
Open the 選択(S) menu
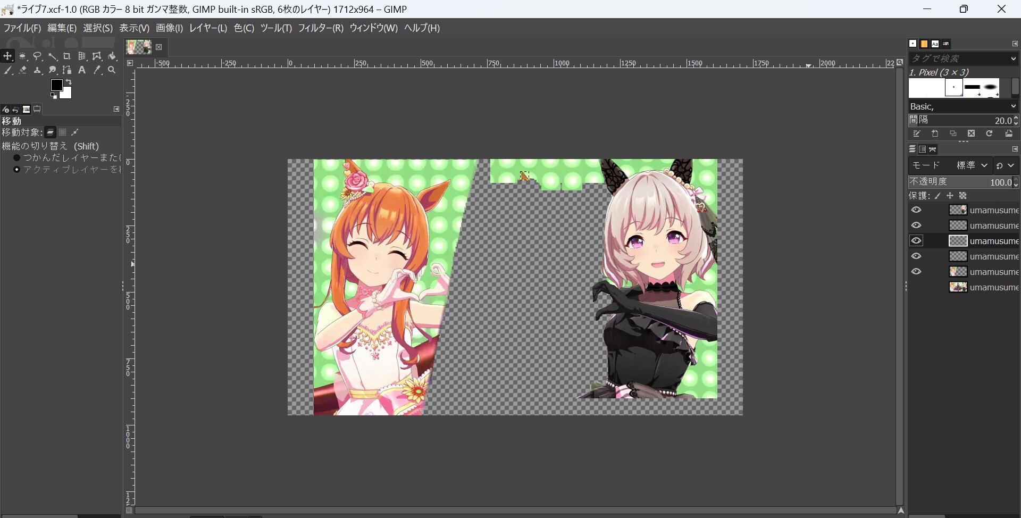pyautogui.click(x=98, y=28)
